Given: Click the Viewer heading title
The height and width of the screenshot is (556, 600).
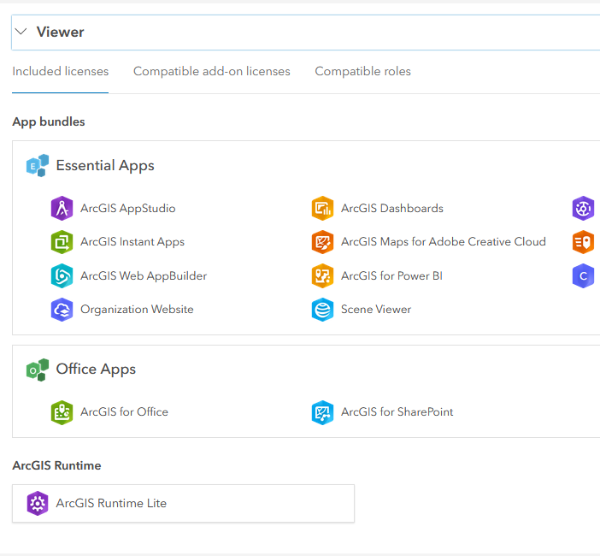Looking at the screenshot, I should click(60, 32).
